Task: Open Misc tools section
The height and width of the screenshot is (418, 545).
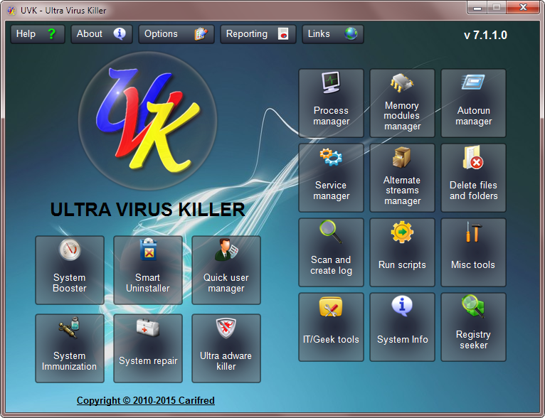Action: click(x=473, y=252)
